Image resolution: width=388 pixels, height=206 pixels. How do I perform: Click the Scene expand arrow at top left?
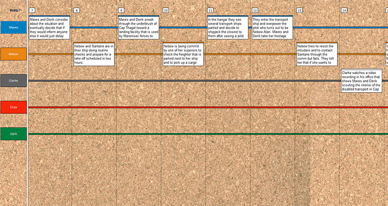pyautogui.click(x=20, y=10)
